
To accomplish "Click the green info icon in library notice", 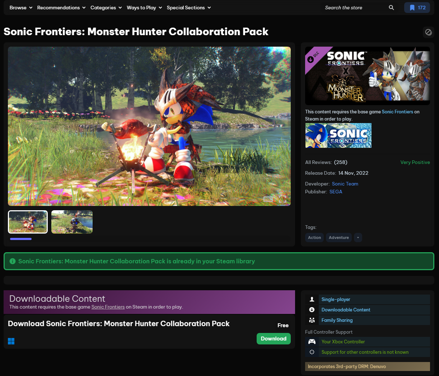I will (x=13, y=261).
